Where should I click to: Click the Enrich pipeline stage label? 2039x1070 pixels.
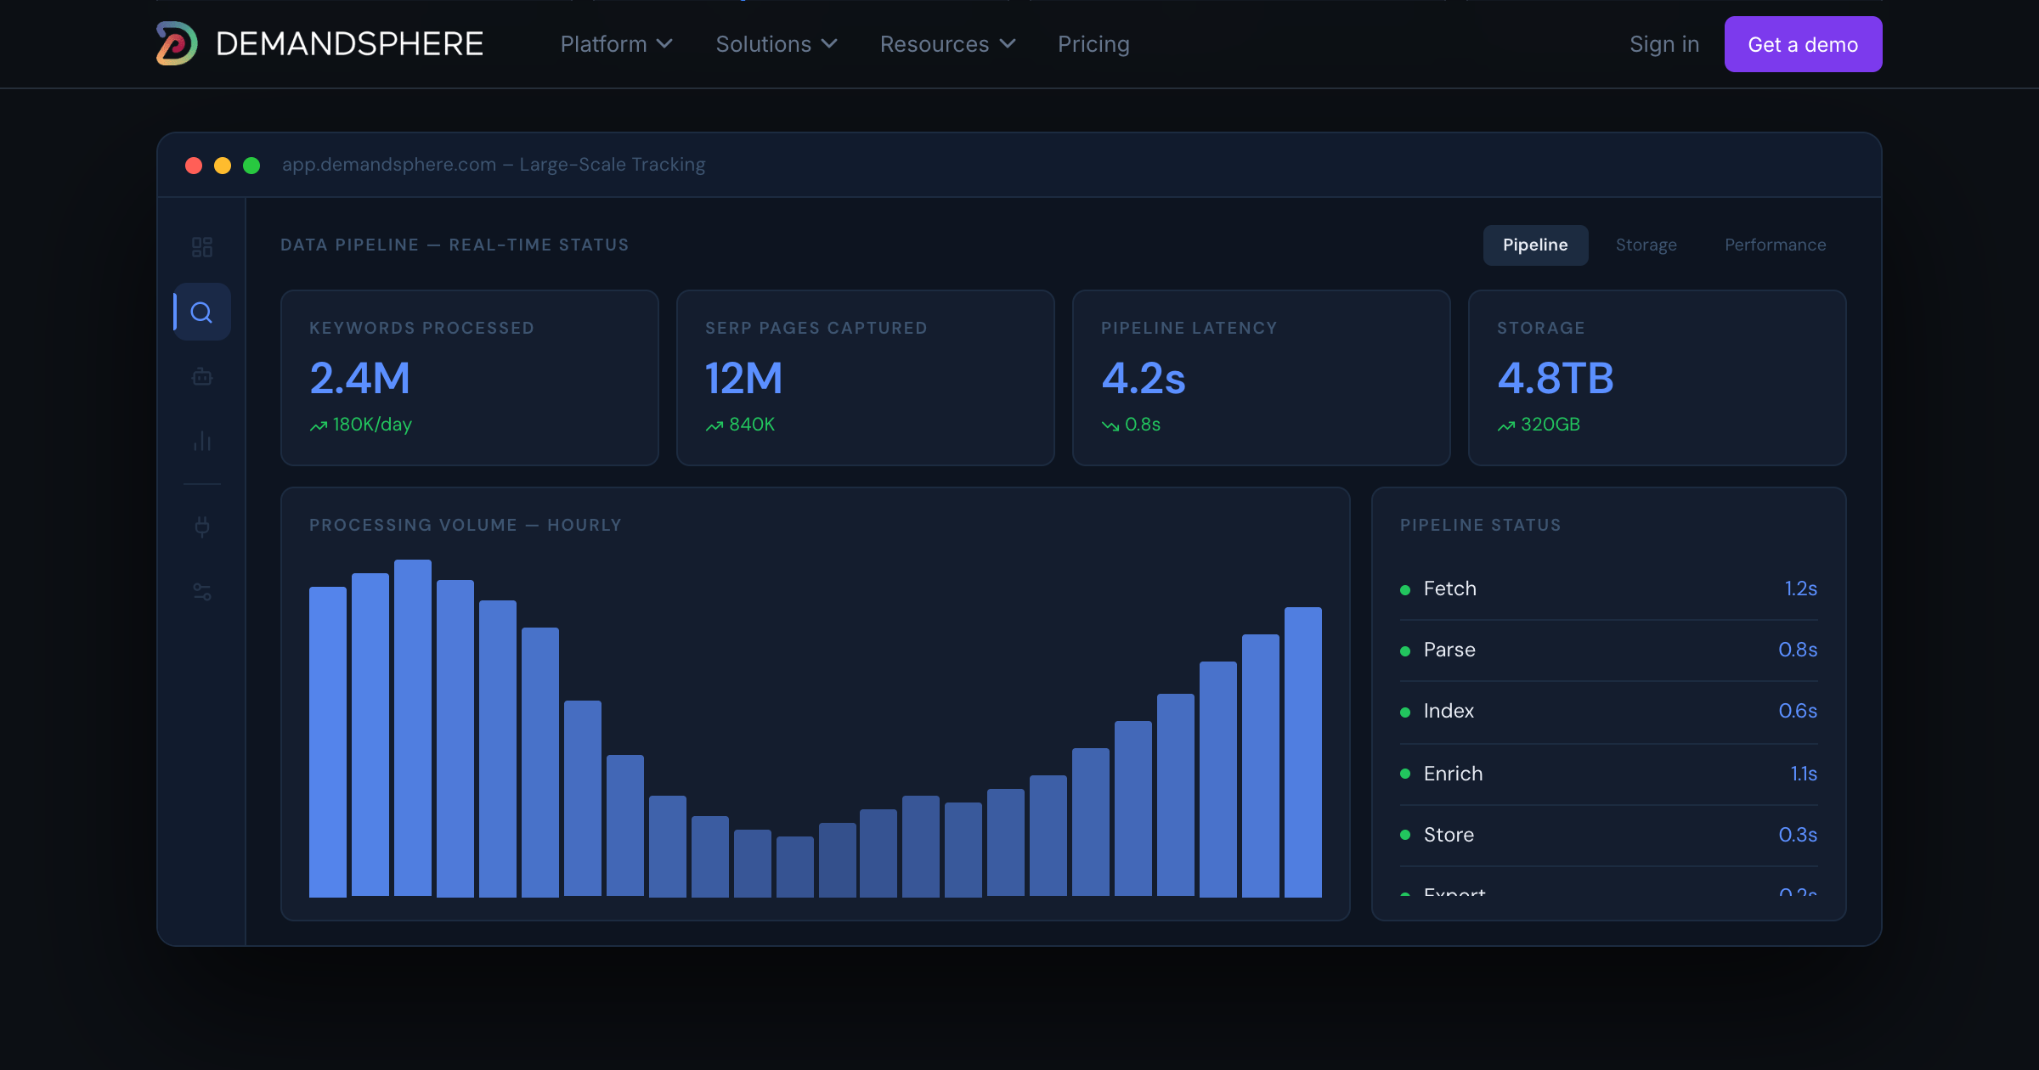tap(1453, 774)
